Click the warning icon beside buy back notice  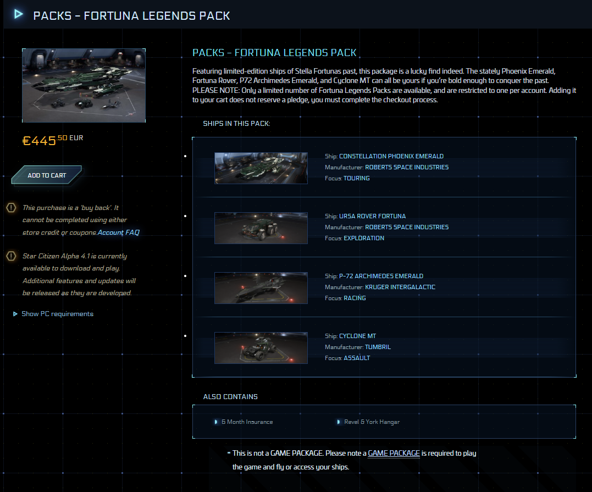pos(11,208)
